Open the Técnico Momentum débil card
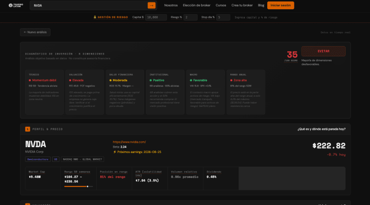This screenshot has height=205, width=370. click(44, 92)
